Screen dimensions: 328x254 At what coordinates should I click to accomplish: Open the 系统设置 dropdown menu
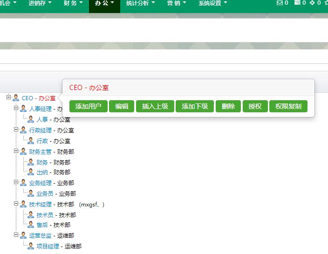pyautogui.click(x=212, y=3)
